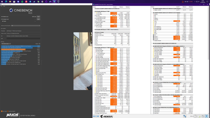This screenshot has height=118, width=210.
Task: Collapse the Ryzen 7 7700 Enhanced group
Action: 94,48
